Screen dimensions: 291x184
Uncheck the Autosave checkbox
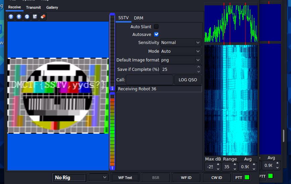pos(156,34)
